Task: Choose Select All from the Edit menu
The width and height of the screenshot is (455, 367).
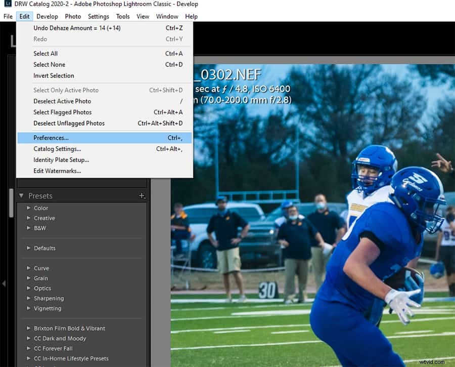Action: [x=44, y=53]
